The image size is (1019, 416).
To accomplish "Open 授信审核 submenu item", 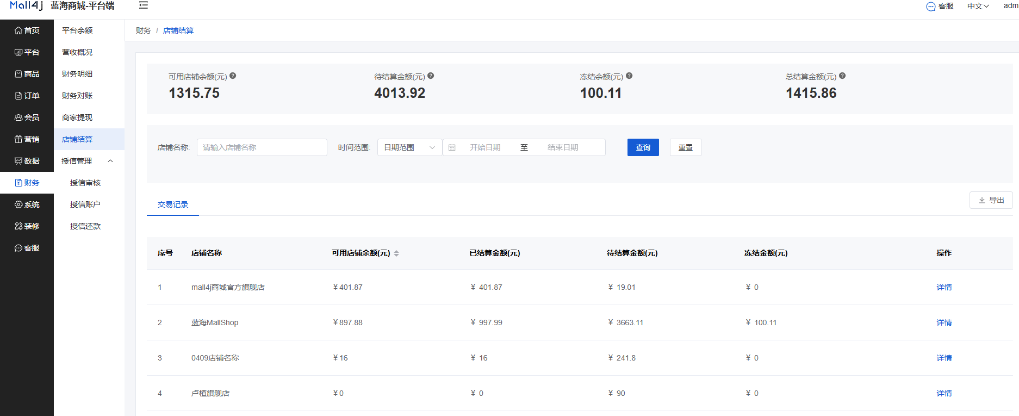I will coord(89,183).
